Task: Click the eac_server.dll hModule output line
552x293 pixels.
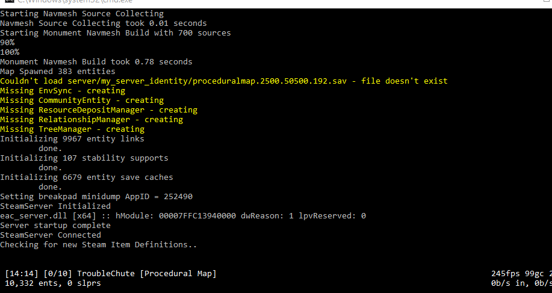Action: [x=183, y=215]
